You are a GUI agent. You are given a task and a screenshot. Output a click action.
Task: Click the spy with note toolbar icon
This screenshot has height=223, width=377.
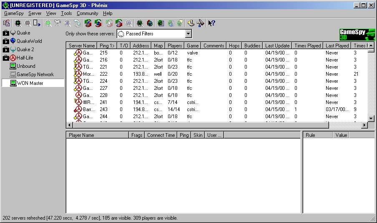180,23
